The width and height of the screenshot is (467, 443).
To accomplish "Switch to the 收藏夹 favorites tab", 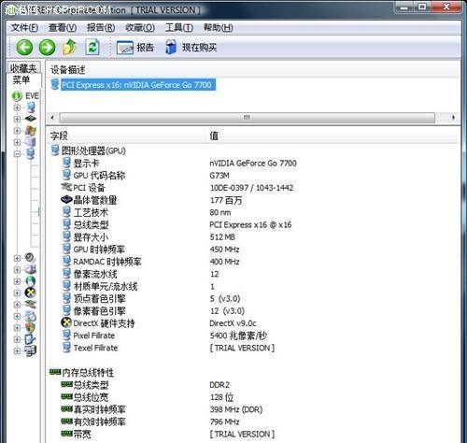I will tap(23, 67).
